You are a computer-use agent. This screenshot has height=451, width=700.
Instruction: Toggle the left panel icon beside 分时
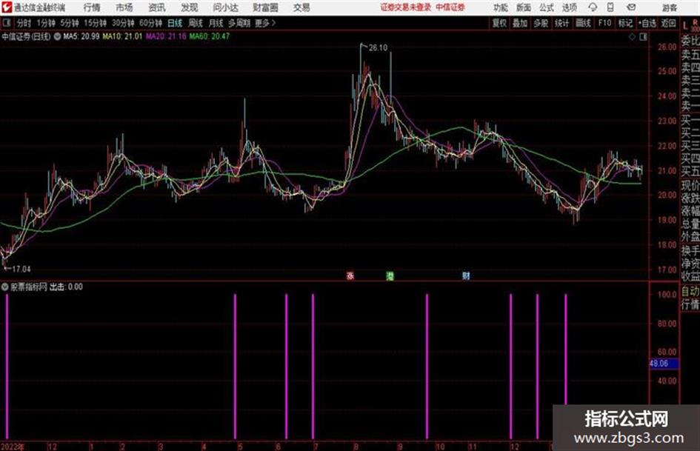(x=6, y=23)
